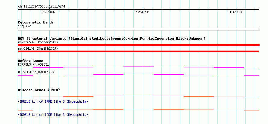Viewport: 268px width, 124px height.
Task: Click the chr11:126107663..126110244 coordinate label
Action: 42,7
